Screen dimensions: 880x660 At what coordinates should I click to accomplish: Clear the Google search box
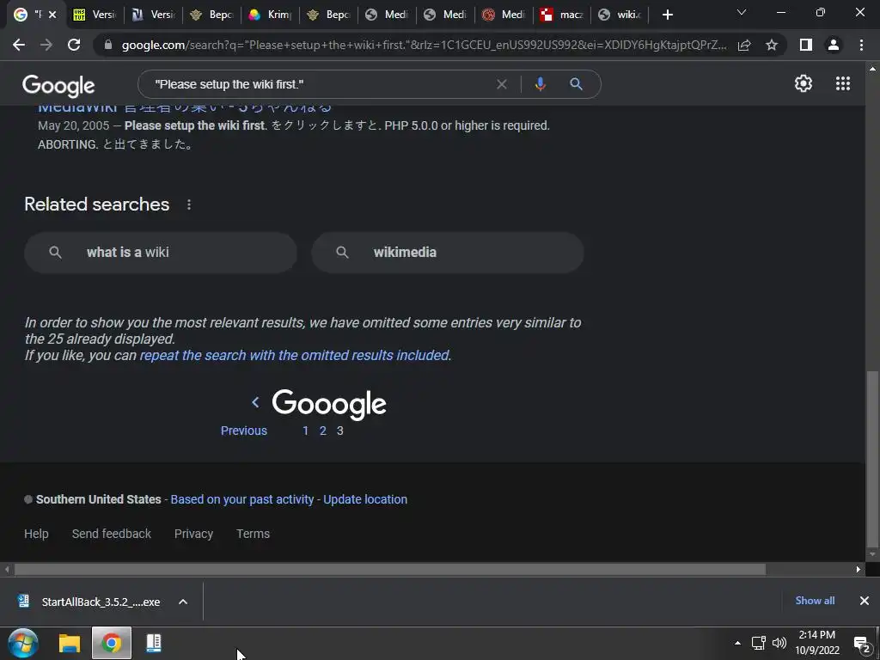click(x=502, y=84)
